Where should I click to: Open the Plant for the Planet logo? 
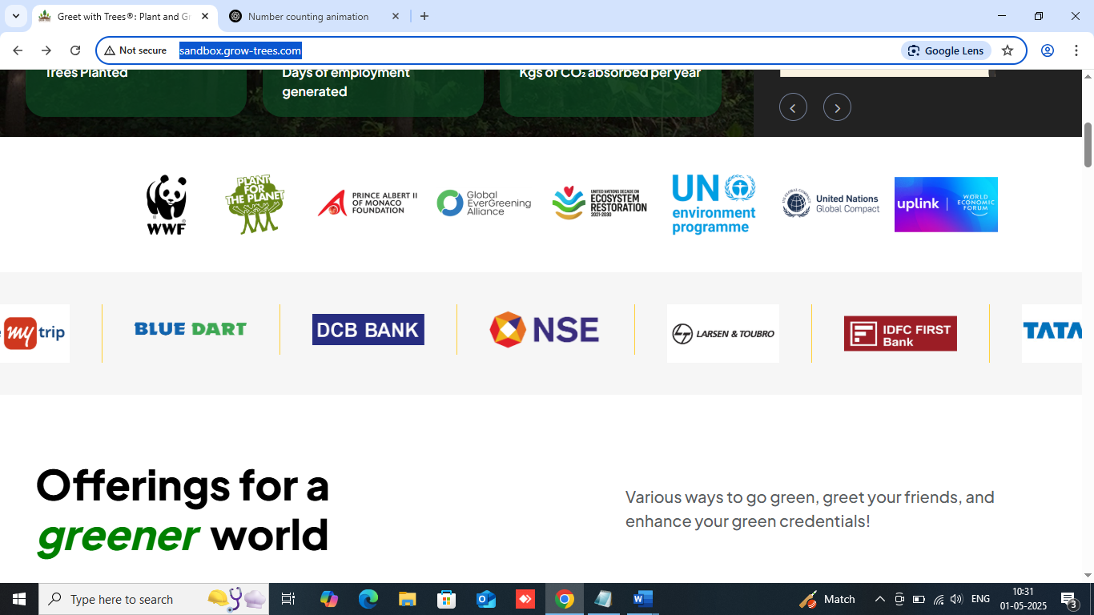click(255, 205)
